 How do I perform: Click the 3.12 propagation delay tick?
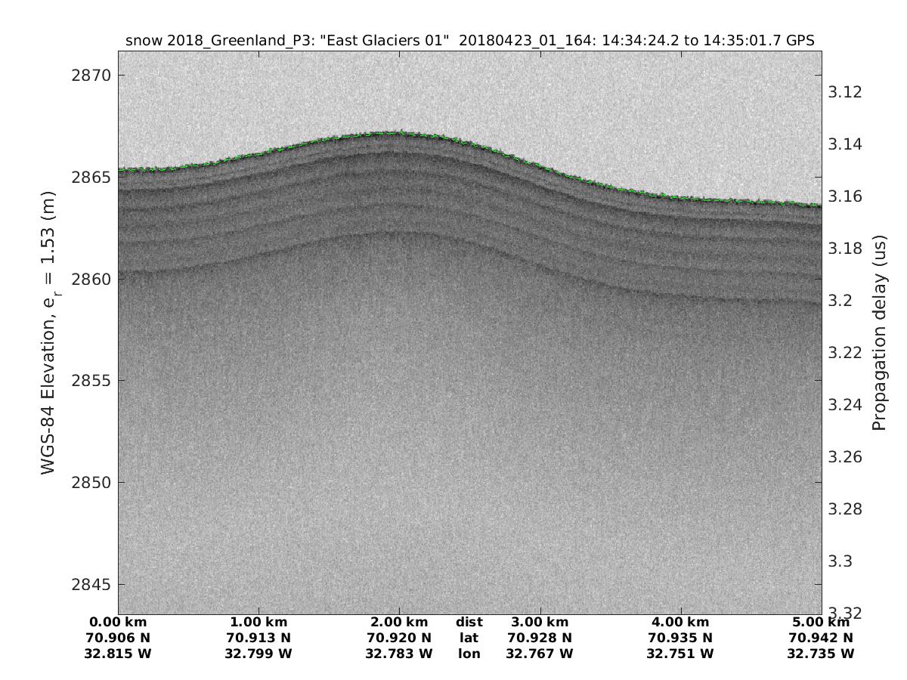[x=845, y=92]
